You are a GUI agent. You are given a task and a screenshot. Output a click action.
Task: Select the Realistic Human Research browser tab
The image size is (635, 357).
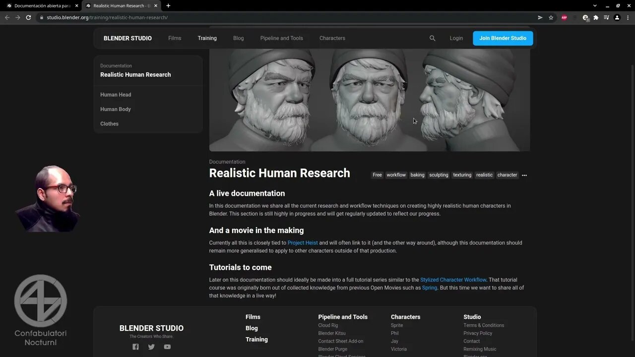point(121,6)
